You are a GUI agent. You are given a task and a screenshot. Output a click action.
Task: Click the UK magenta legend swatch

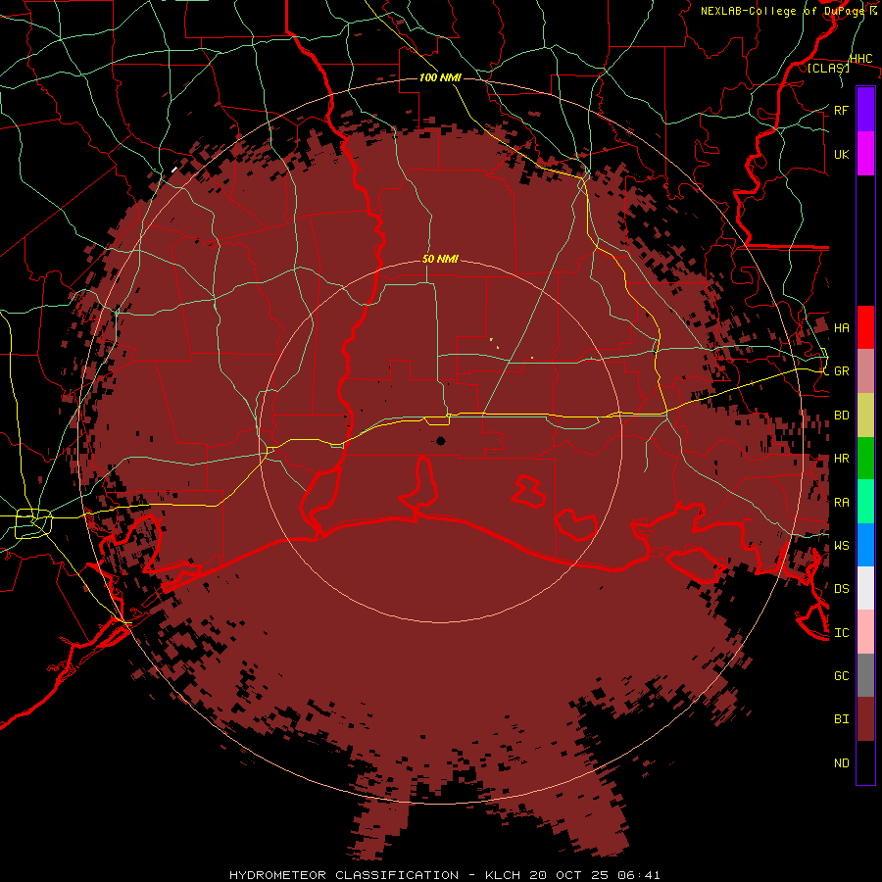click(x=865, y=154)
